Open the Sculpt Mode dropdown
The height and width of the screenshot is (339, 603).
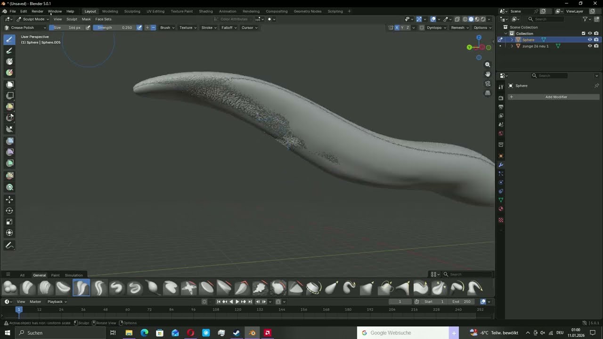pos(33,19)
